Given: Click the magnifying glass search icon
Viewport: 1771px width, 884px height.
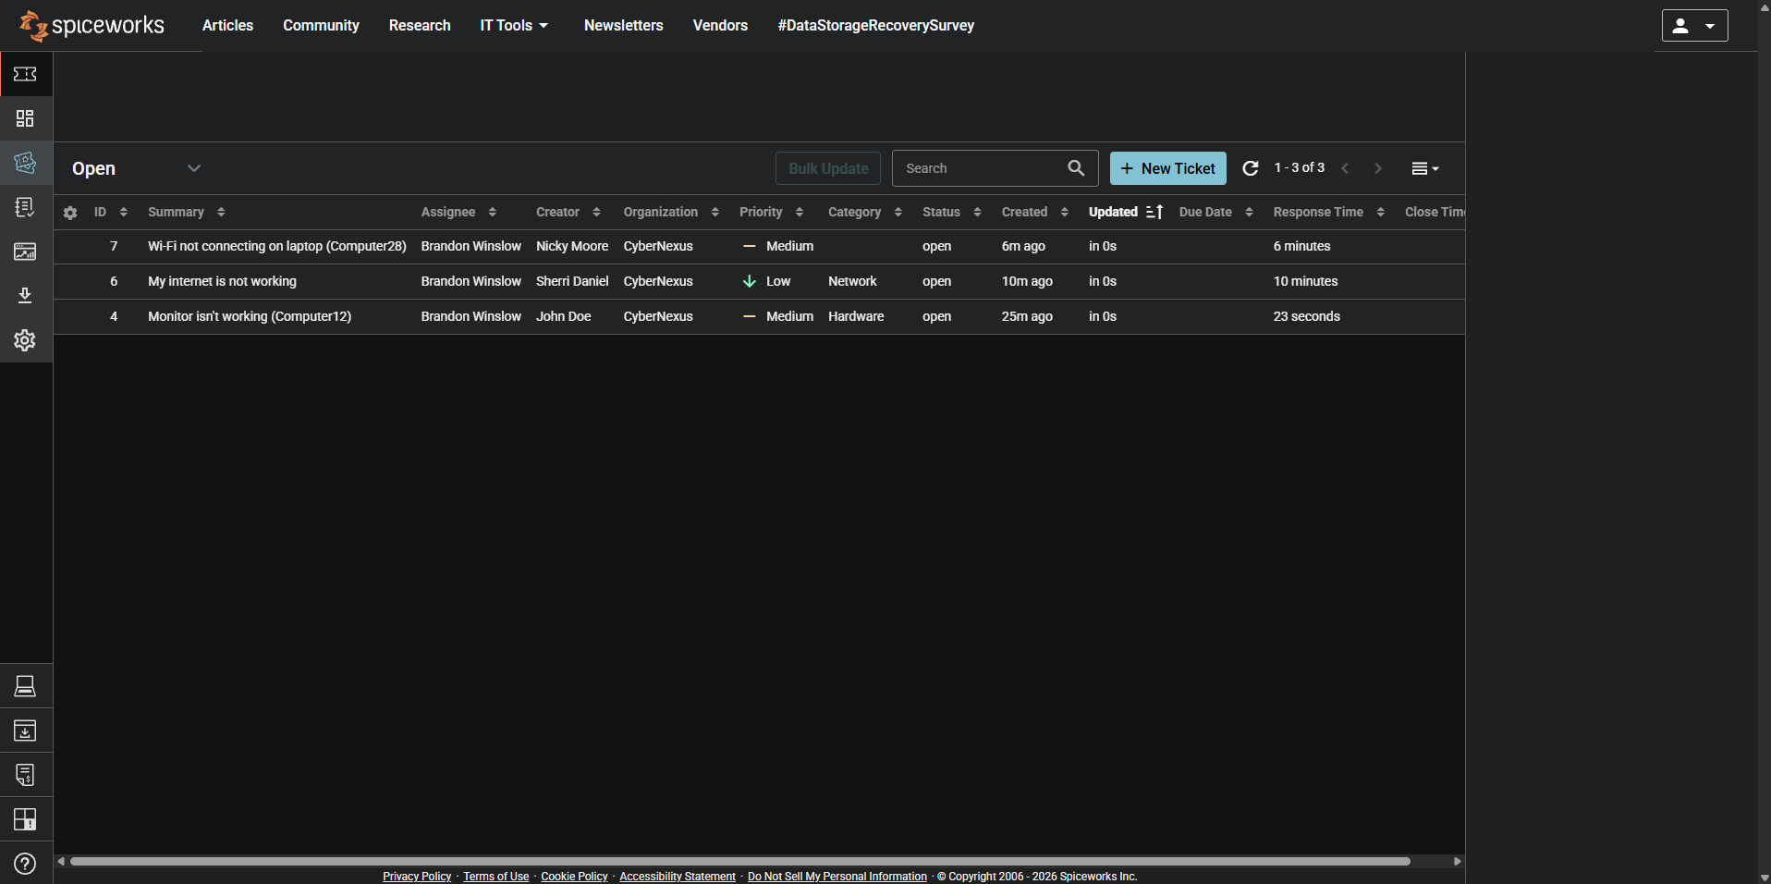Looking at the screenshot, I should click(1075, 168).
